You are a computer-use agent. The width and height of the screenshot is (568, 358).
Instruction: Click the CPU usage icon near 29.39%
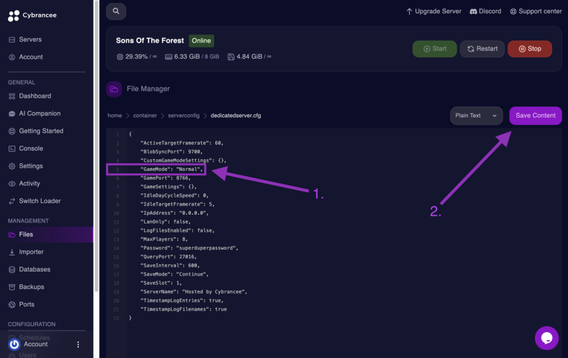pyautogui.click(x=120, y=57)
